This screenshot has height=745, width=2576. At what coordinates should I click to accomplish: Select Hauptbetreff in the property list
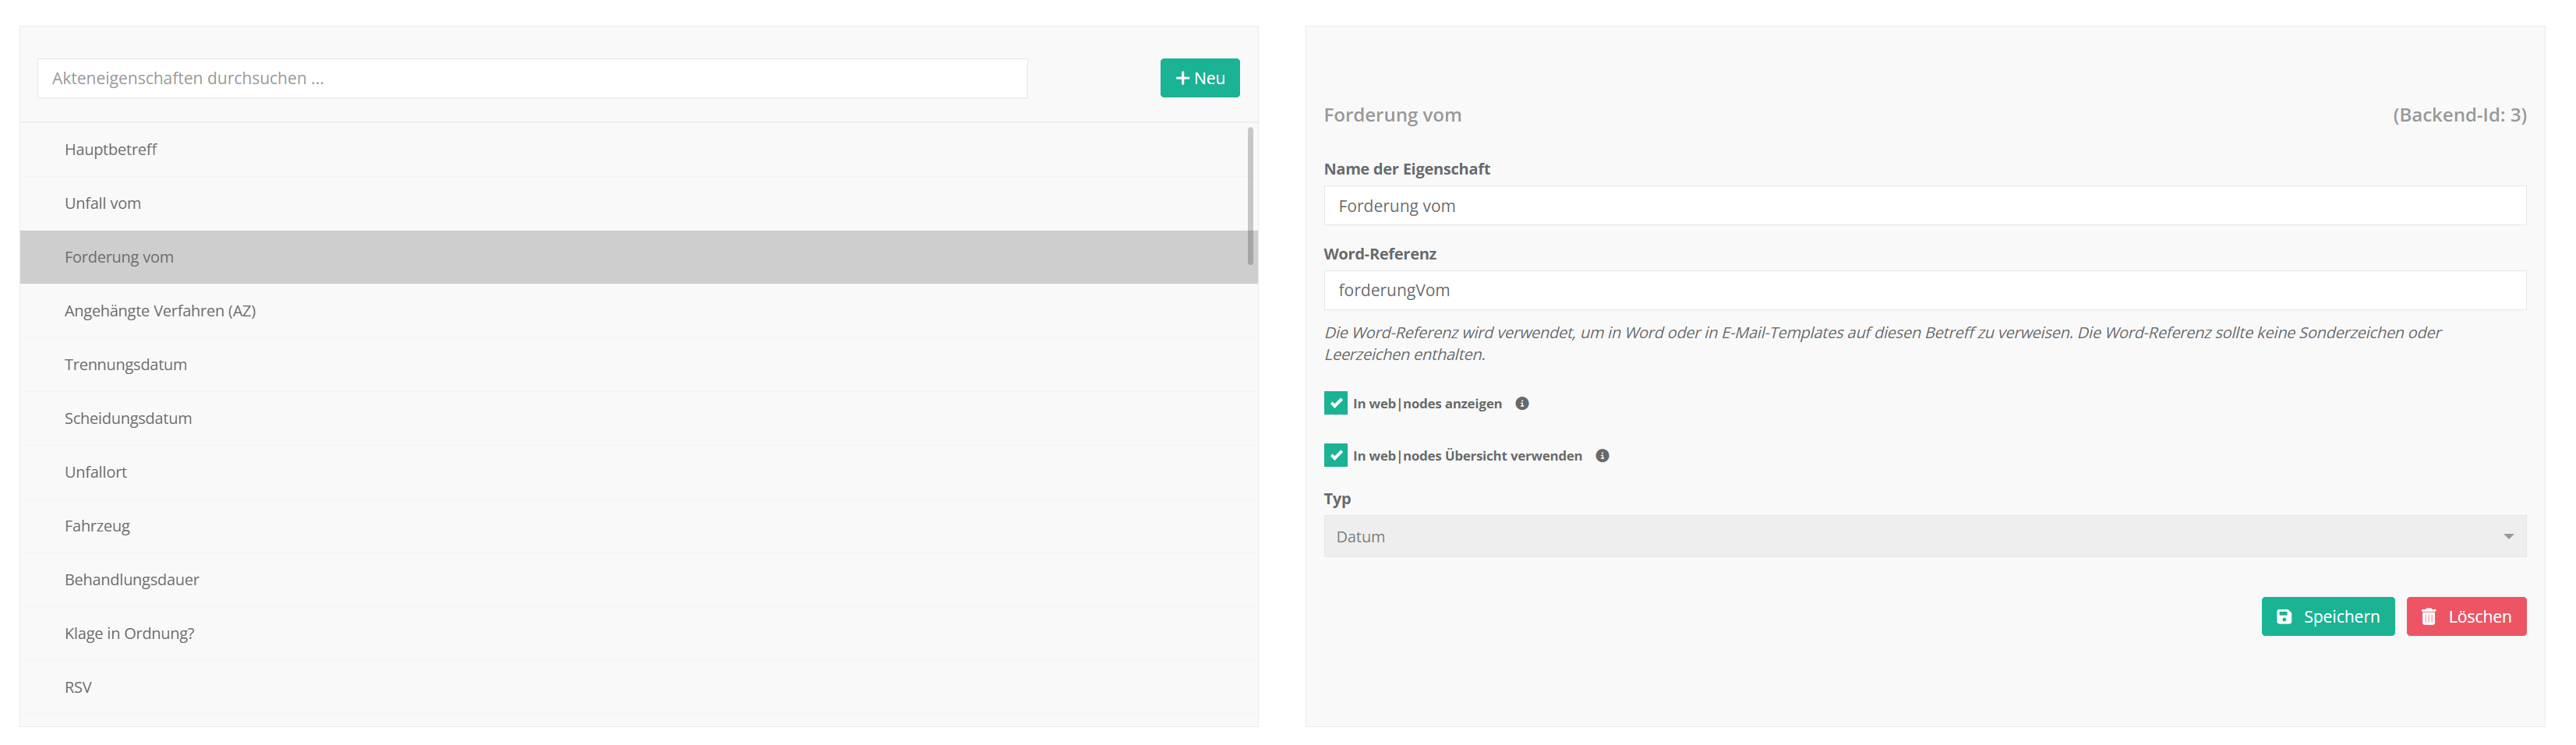(111, 150)
